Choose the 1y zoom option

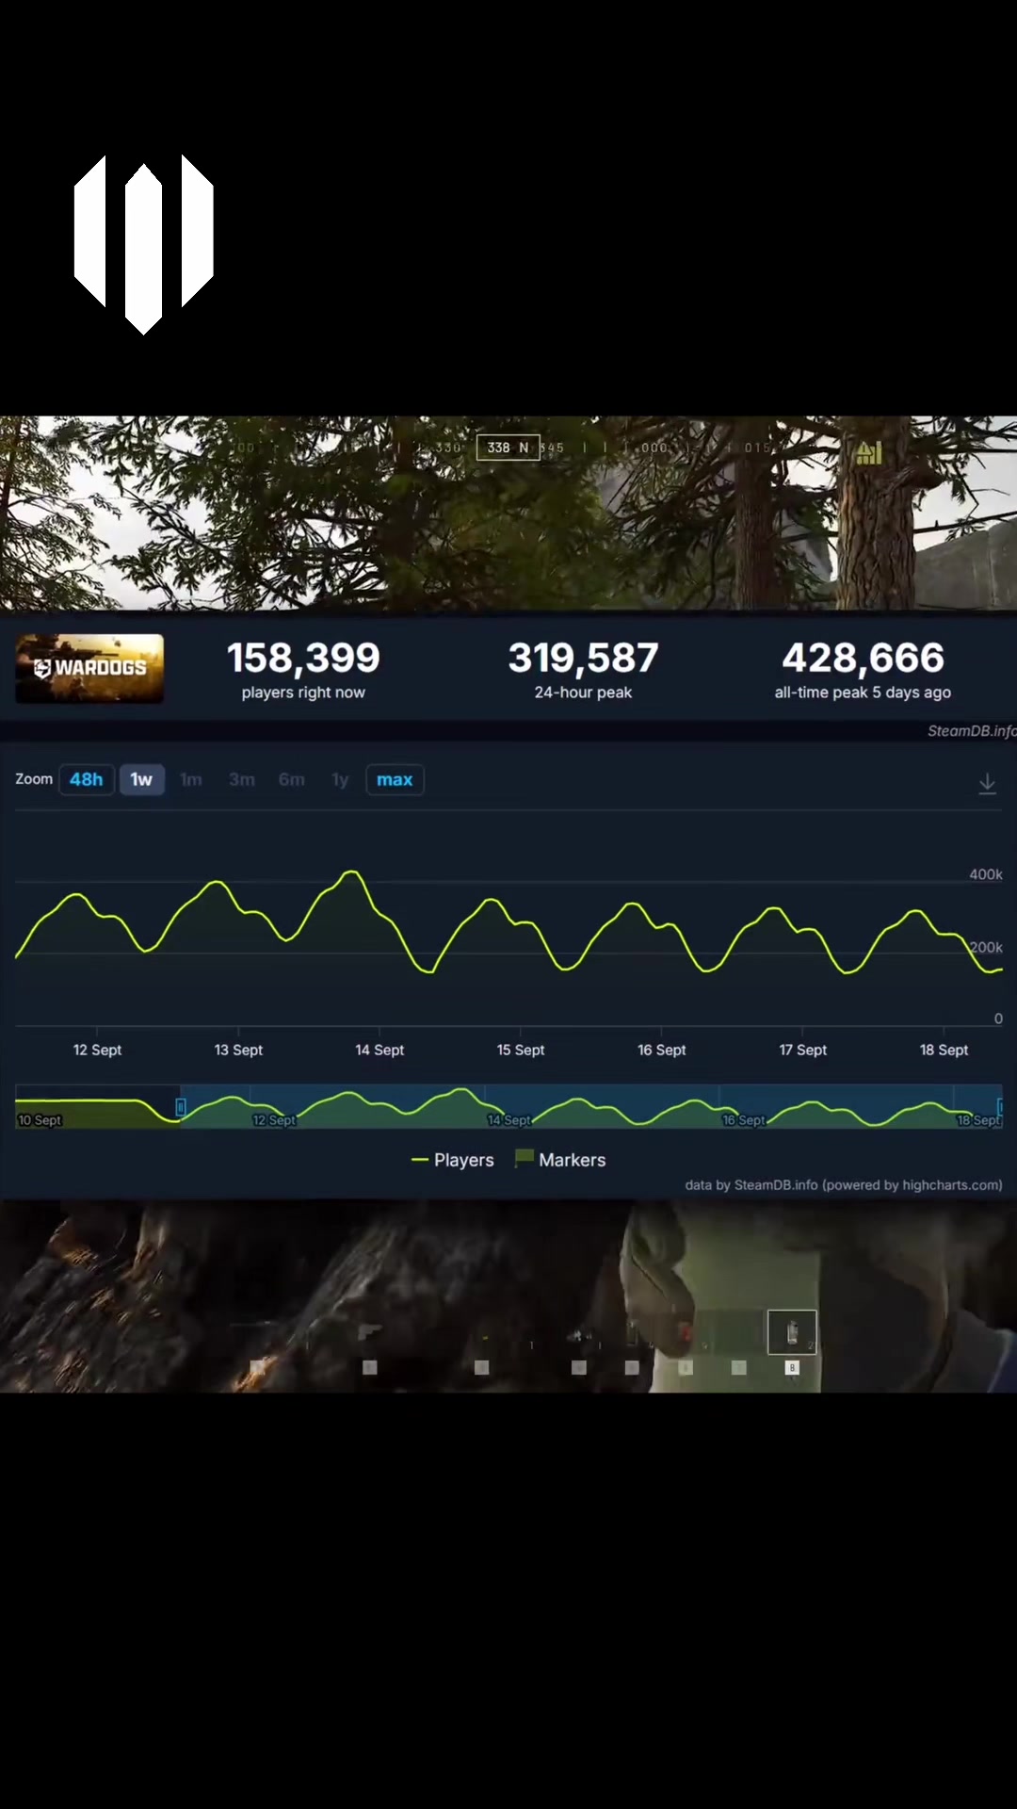click(340, 779)
